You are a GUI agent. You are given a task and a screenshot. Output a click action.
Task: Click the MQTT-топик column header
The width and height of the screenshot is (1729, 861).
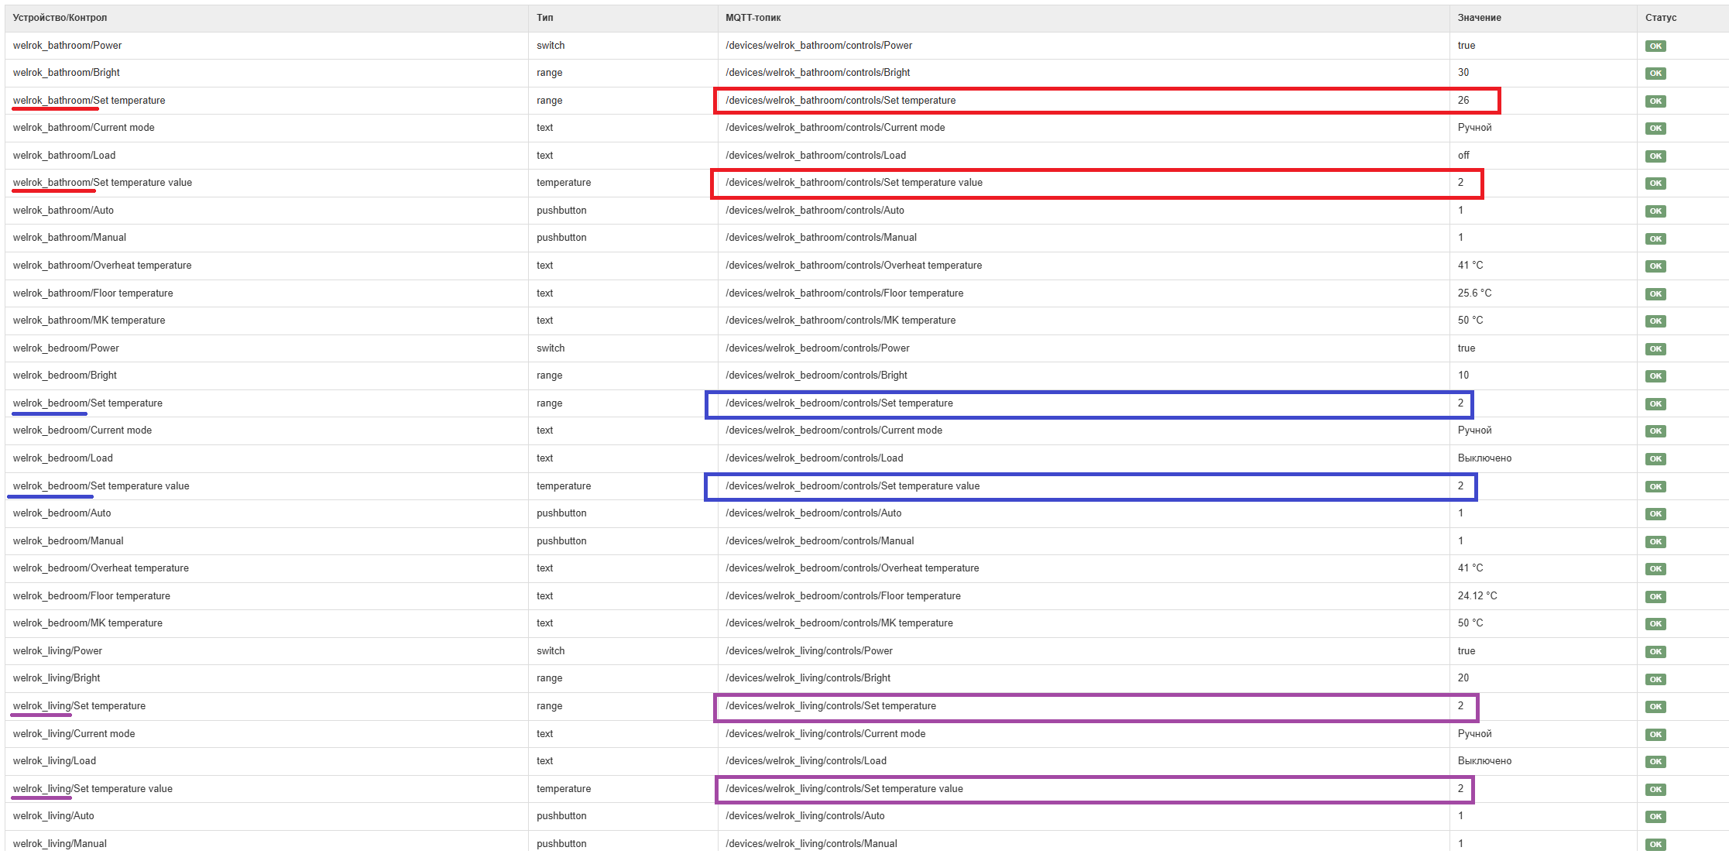753,18
